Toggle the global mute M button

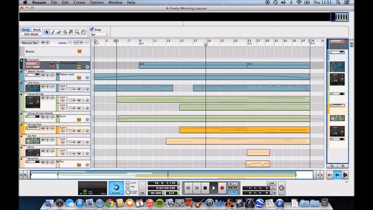coord(43,43)
